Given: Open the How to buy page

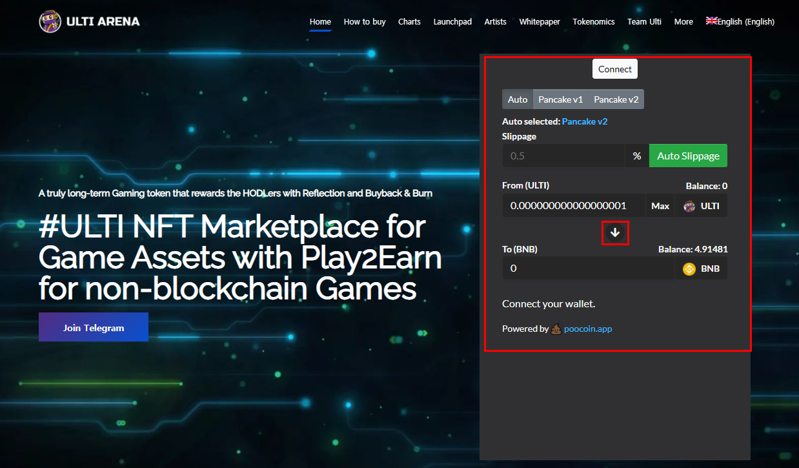Looking at the screenshot, I should [365, 21].
